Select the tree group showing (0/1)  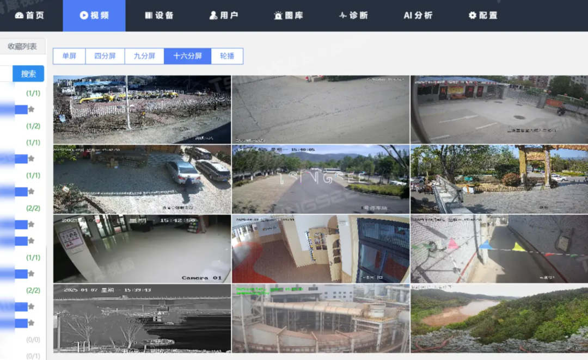pyautogui.click(x=33, y=356)
